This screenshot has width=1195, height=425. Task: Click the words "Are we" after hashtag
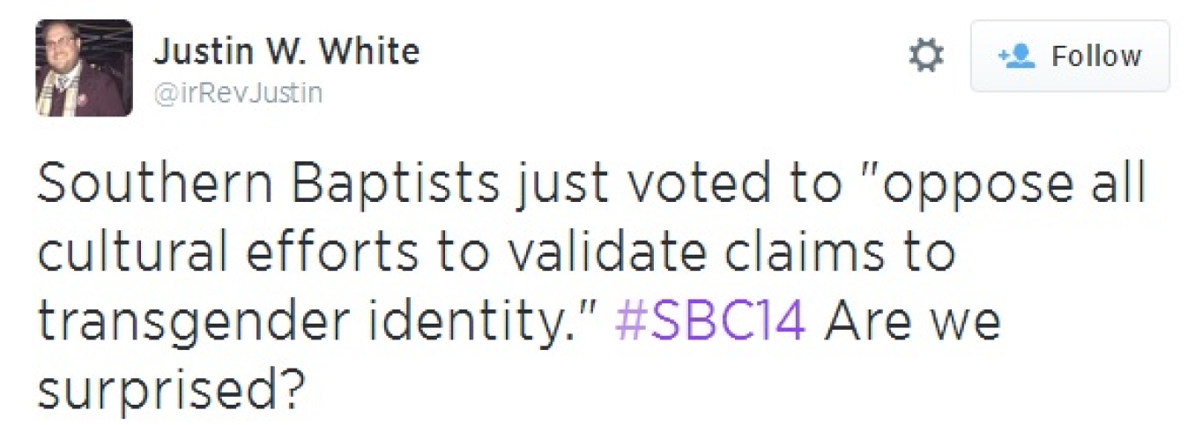912,324
